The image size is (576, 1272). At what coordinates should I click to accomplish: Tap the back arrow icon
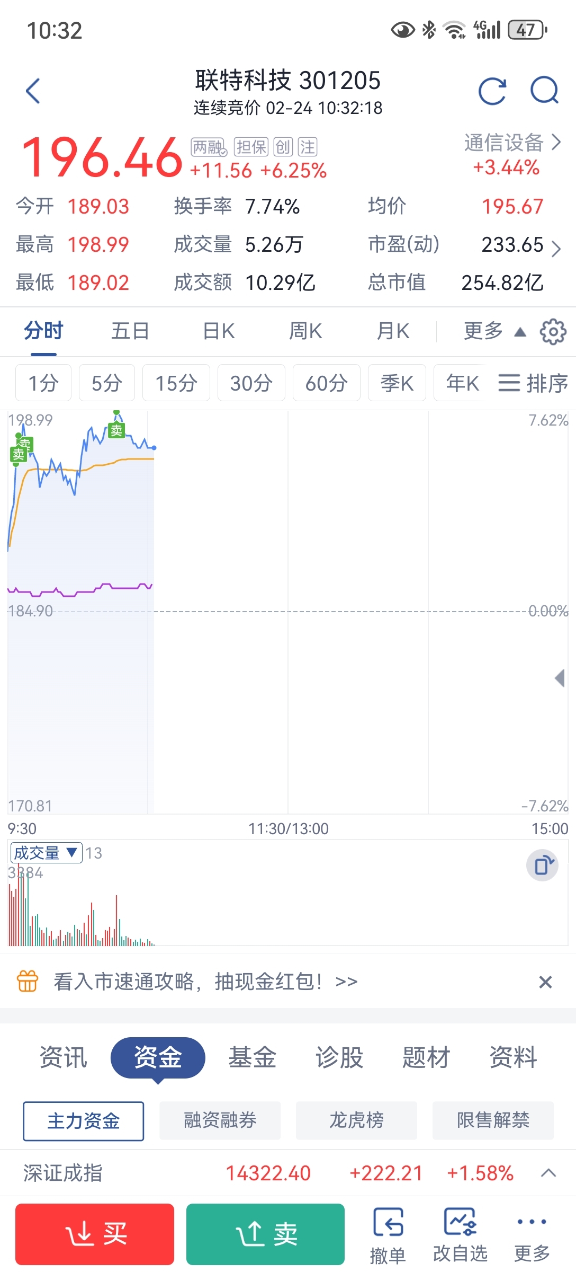click(x=33, y=91)
